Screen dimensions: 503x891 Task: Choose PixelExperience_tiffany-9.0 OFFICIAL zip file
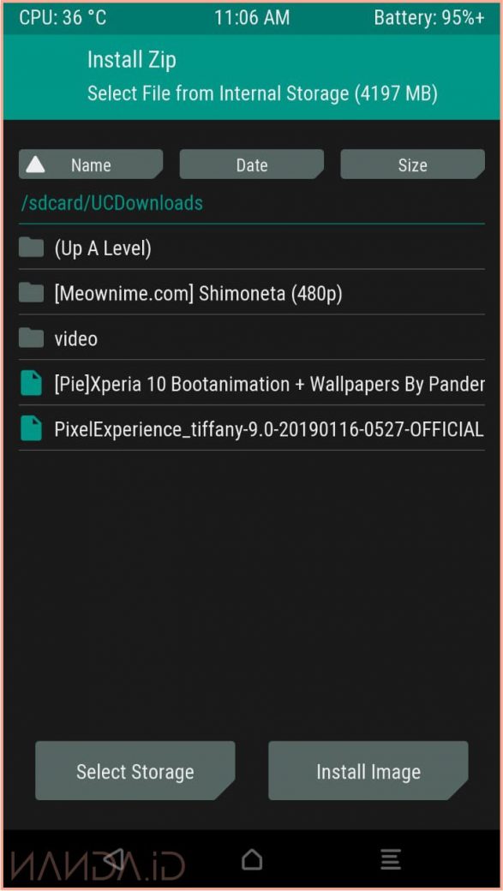point(252,428)
